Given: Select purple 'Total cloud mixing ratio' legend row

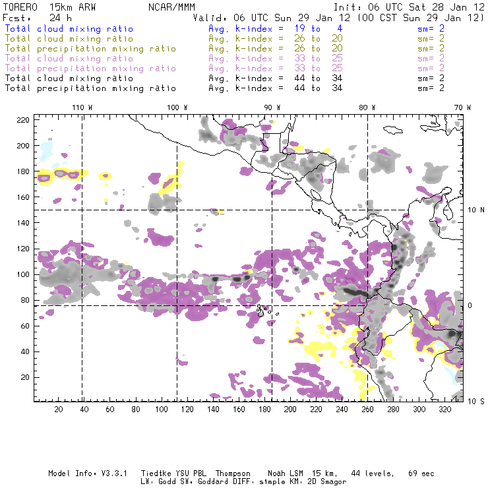Looking at the screenshot, I should pos(69,59).
